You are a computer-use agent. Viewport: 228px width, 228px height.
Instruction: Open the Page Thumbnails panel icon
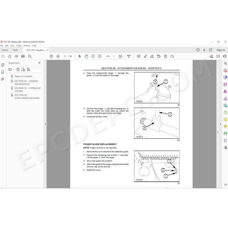pos(3,65)
